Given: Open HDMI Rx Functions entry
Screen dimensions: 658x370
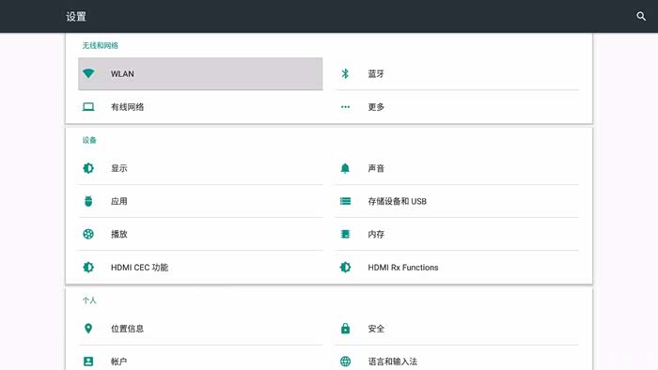Looking at the screenshot, I should (458, 268).
